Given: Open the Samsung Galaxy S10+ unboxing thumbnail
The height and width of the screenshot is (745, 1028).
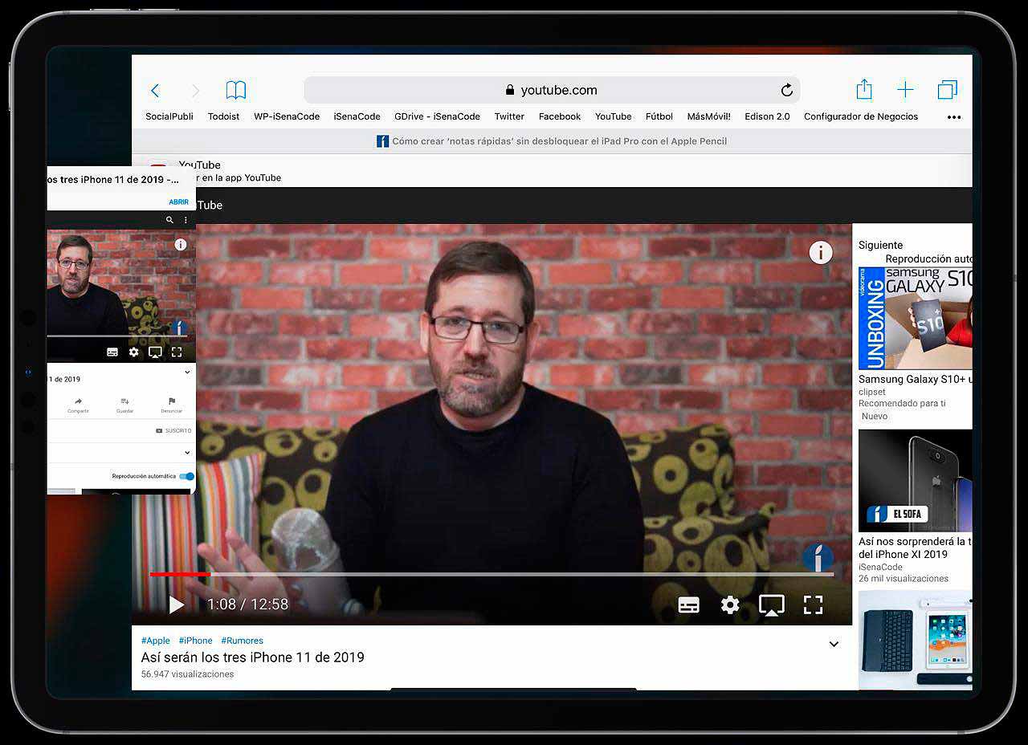Looking at the screenshot, I should tap(915, 318).
